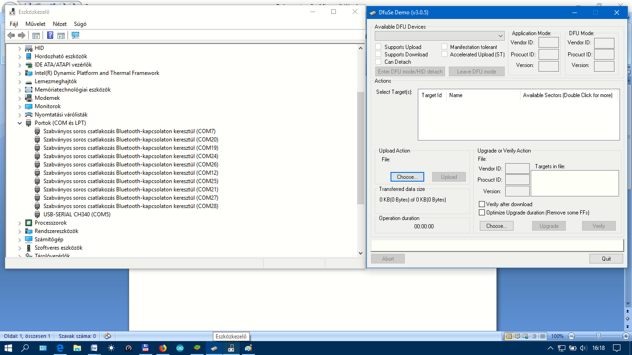Open the taskbar search magnifier

[25, 348]
